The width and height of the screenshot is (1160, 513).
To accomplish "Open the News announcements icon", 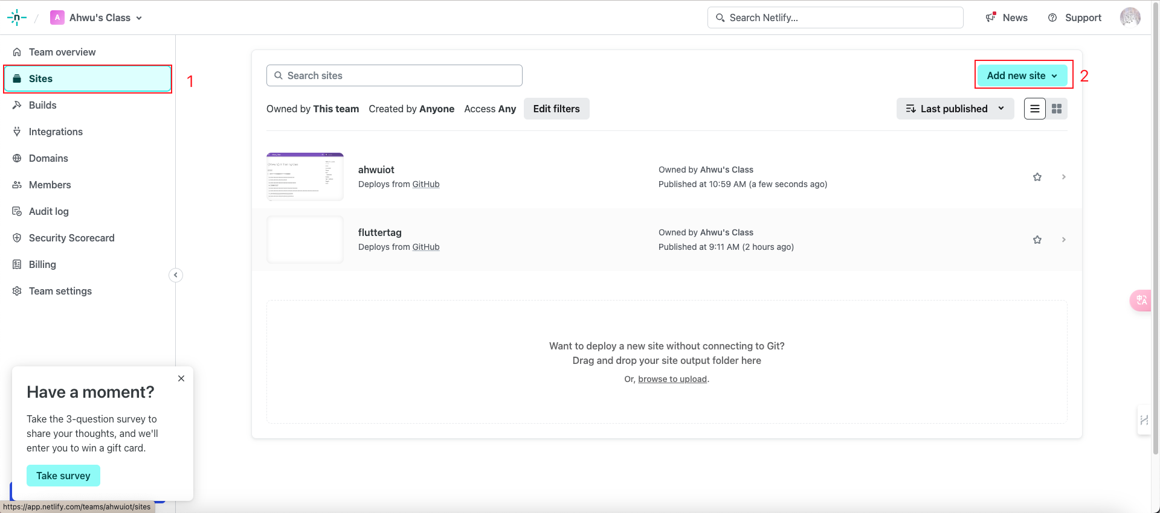I will (991, 18).
